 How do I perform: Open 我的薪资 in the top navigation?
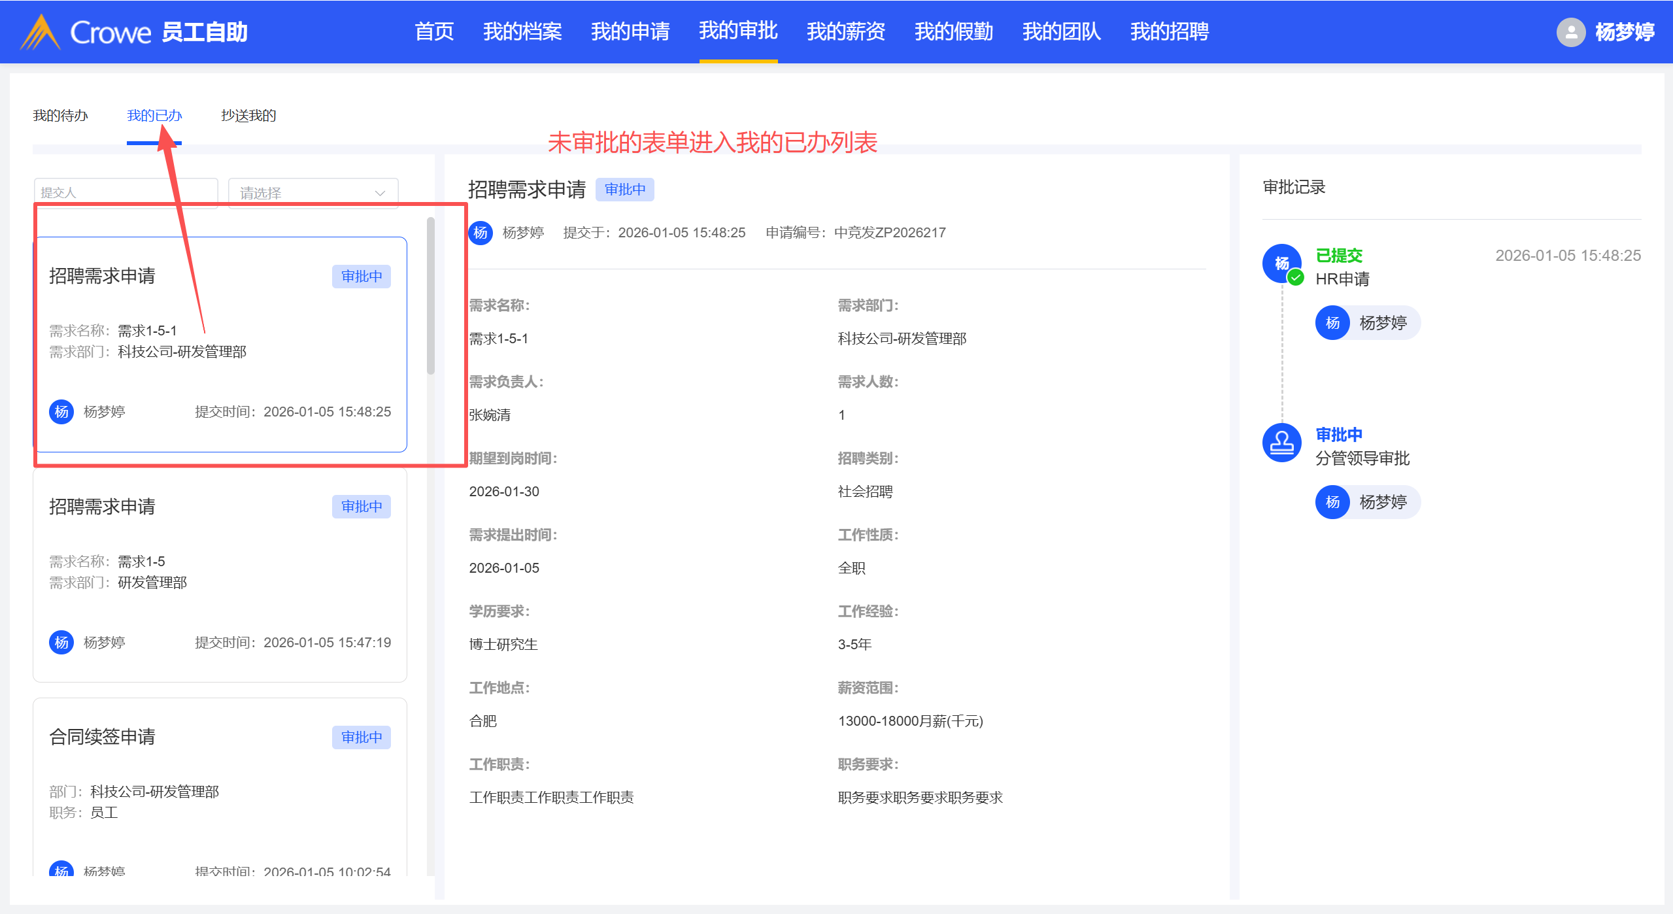[x=845, y=31]
